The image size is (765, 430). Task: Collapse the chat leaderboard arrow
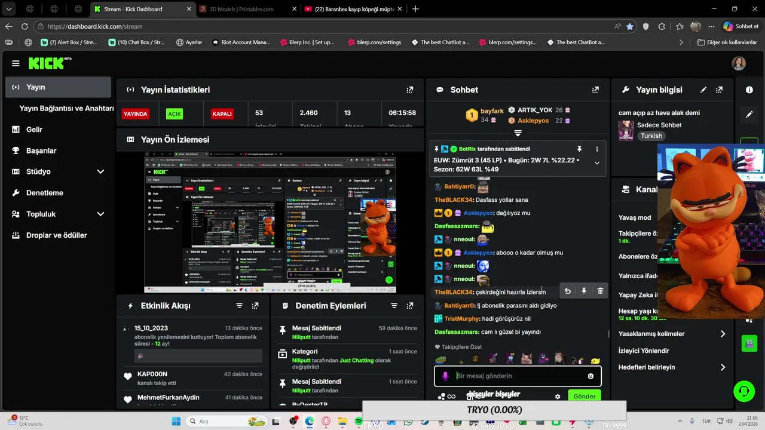[518, 133]
